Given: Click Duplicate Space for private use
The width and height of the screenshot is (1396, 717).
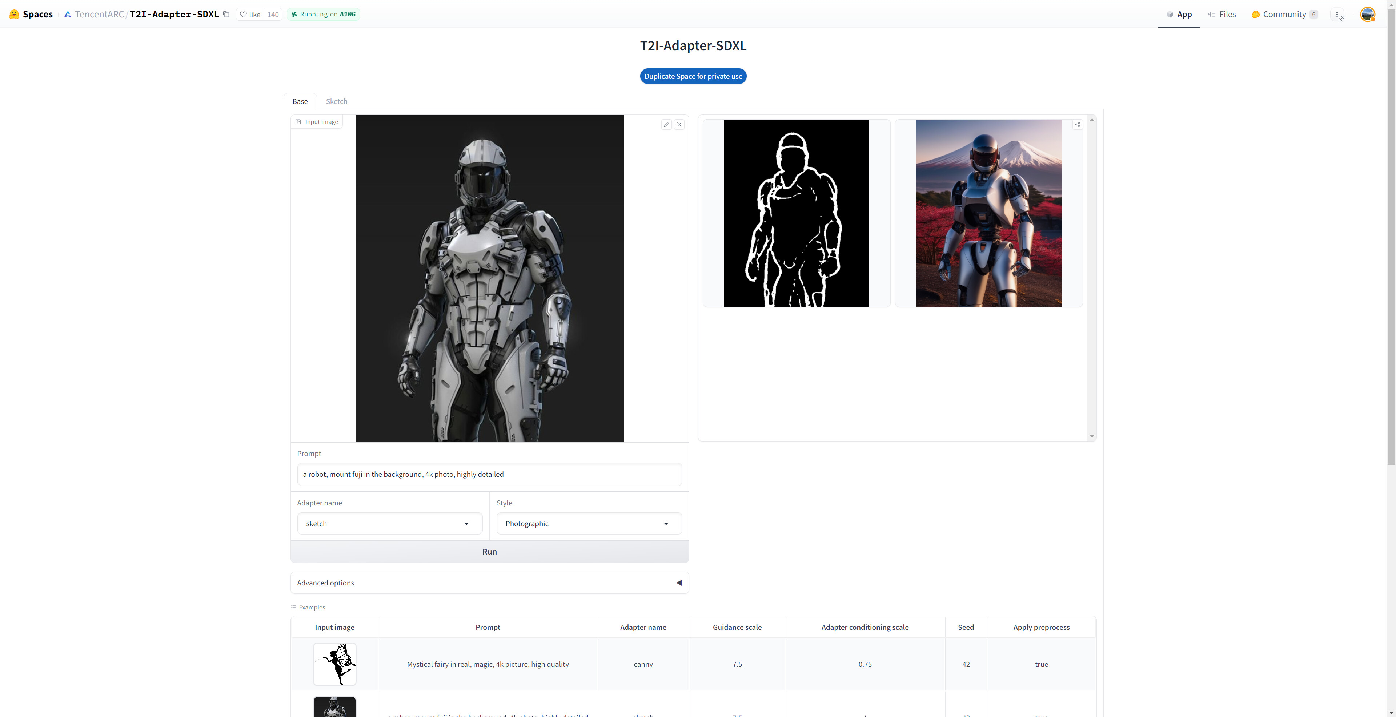Looking at the screenshot, I should tap(693, 76).
